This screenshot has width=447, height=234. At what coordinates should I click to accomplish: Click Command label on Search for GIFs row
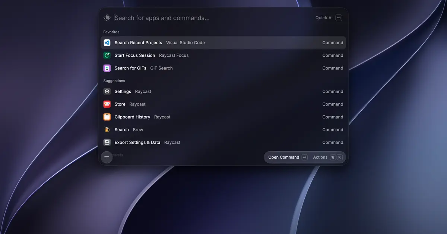(333, 68)
